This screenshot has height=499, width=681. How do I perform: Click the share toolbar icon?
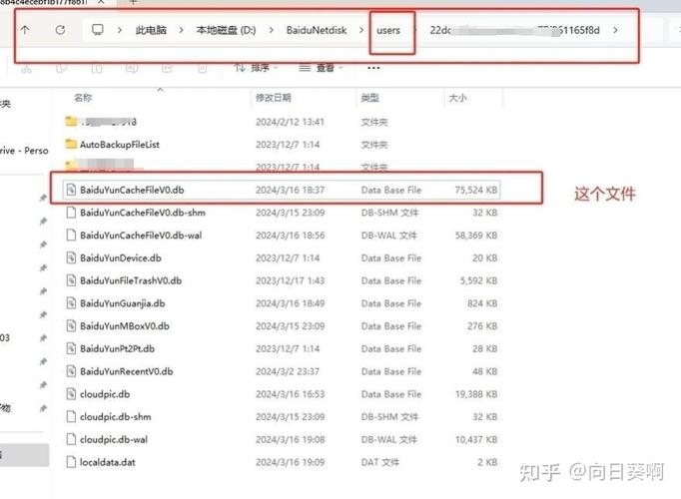coord(167,68)
